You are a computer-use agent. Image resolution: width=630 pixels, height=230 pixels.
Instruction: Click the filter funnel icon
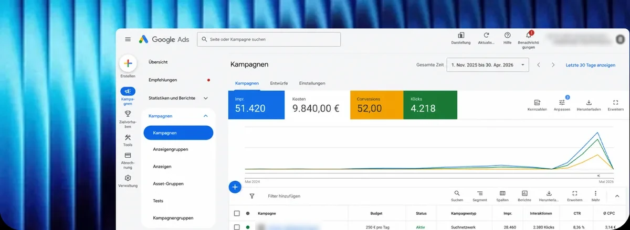pyautogui.click(x=252, y=196)
